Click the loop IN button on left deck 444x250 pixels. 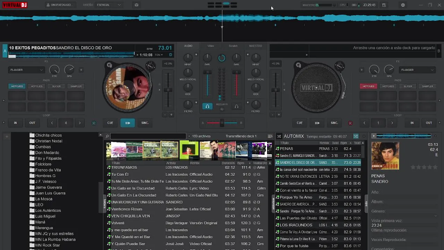tap(15, 123)
